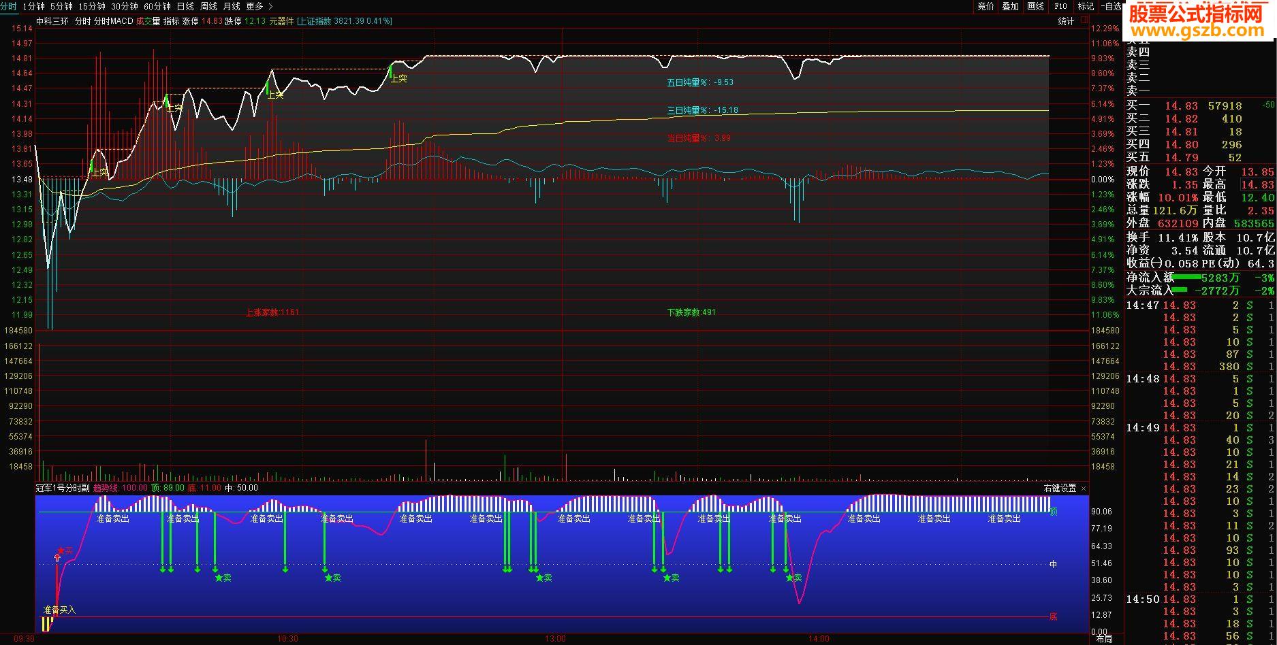
Task: Click 右键设置 in sub-chart panel
Action: pos(1060,488)
